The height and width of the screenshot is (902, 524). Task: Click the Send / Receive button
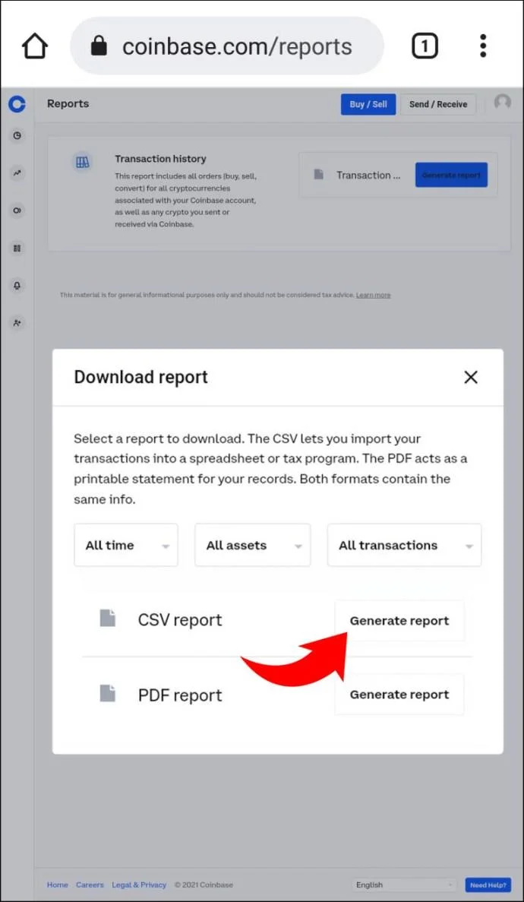click(438, 104)
